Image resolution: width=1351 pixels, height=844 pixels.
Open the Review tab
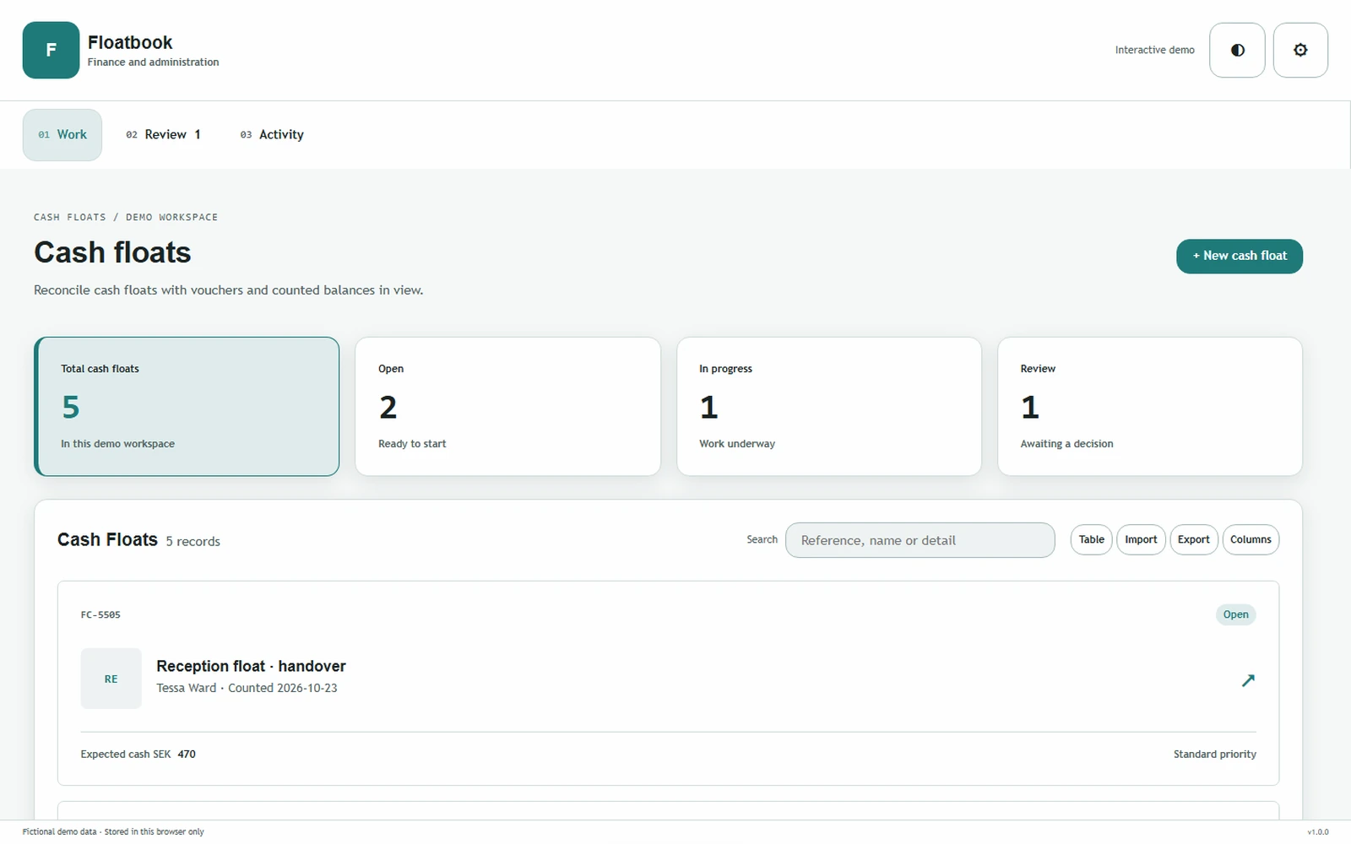click(163, 135)
